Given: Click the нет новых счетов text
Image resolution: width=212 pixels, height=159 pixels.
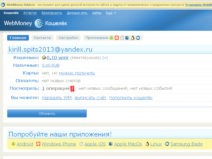Looking at the screenshot, I should [x=61, y=81].
